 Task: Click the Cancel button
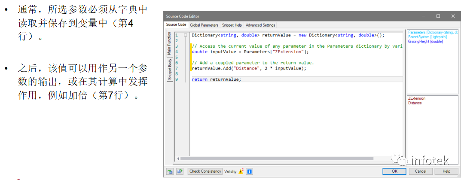click(x=421, y=171)
